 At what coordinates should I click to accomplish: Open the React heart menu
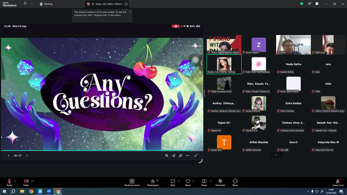pyautogui.click(x=188, y=183)
